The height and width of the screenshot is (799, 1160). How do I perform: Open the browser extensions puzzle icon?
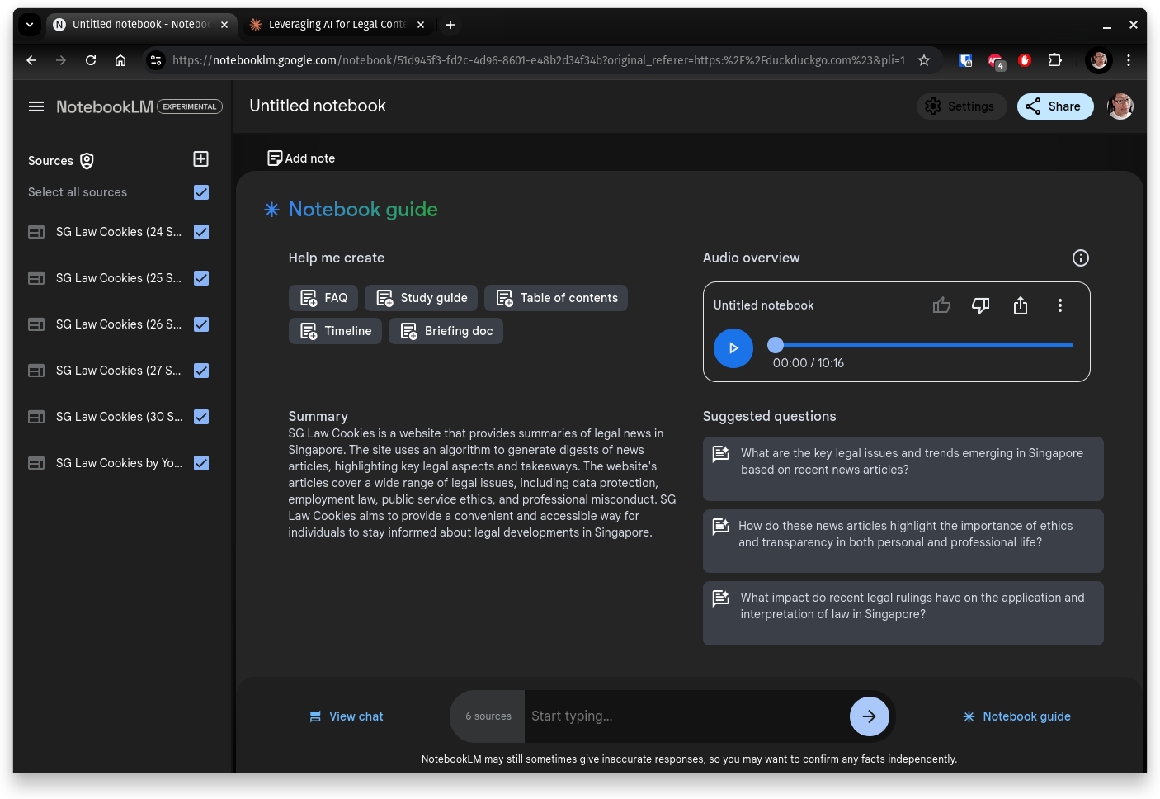pos(1054,60)
